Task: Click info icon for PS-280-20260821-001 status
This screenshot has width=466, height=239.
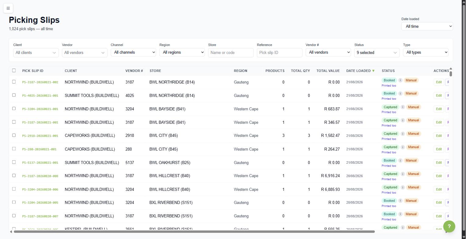Action: pos(403,147)
